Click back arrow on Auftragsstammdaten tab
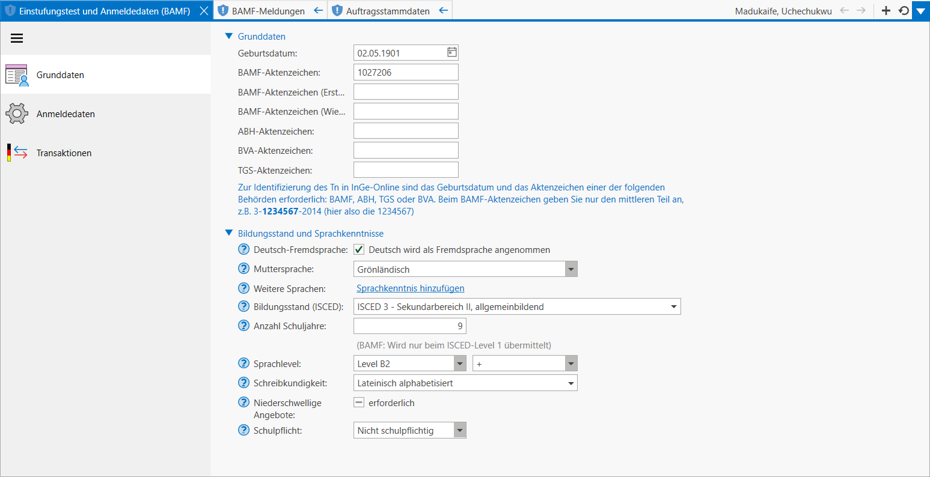 coord(443,11)
